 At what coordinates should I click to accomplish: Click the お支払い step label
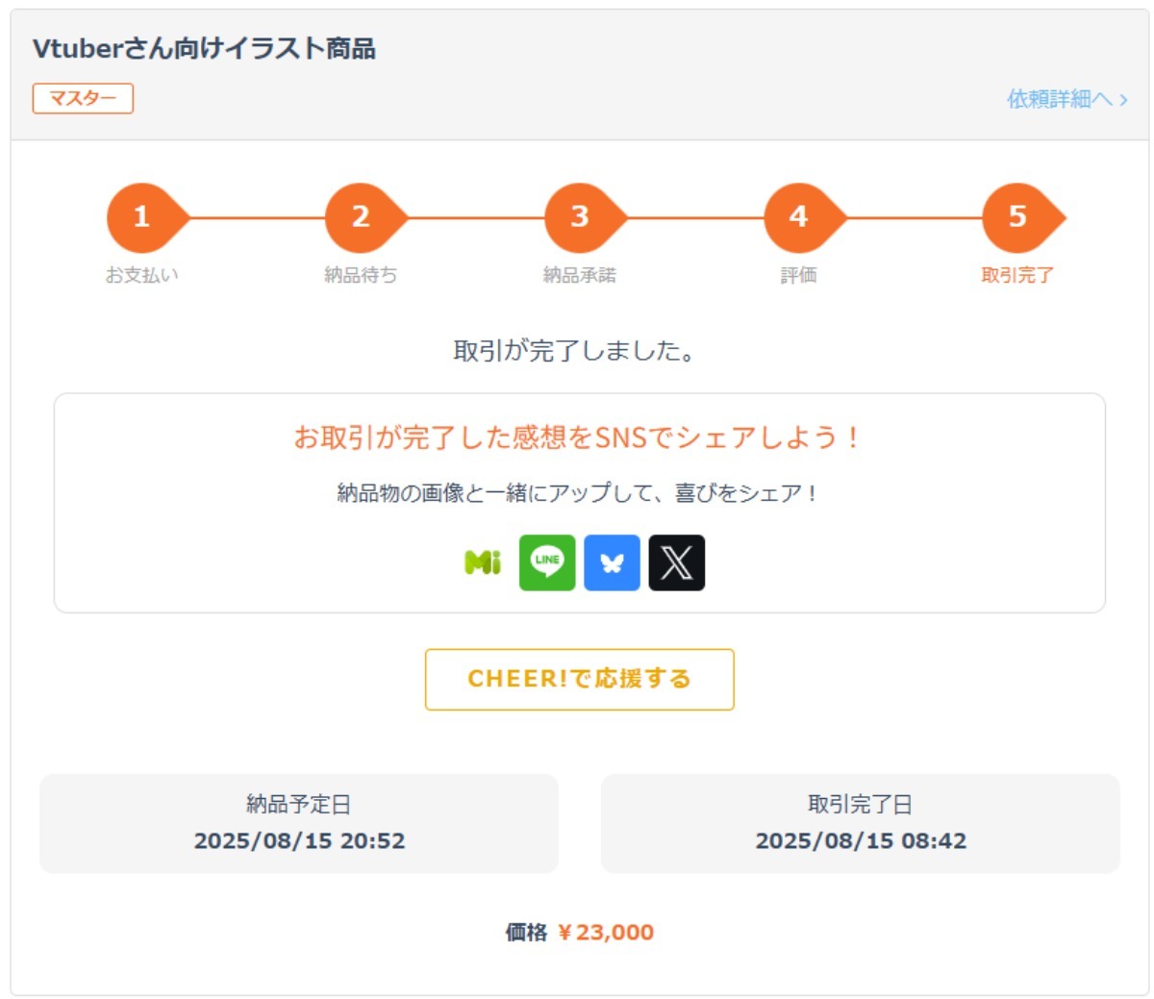(x=142, y=275)
